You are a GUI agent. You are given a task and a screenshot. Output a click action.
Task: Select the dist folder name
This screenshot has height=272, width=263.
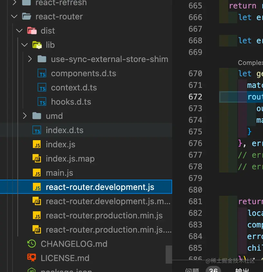coord(48,31)
